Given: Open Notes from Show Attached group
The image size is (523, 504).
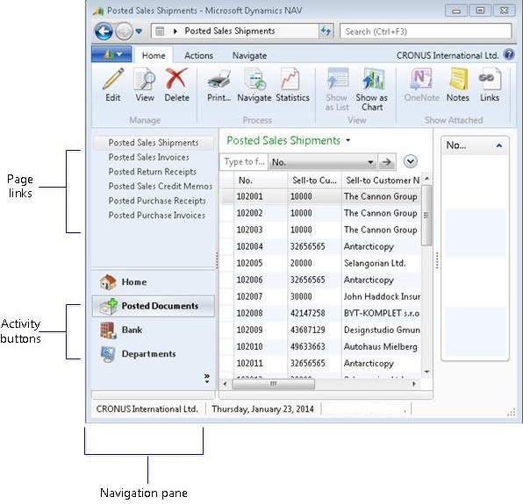Looking at the screenshot, I should [x=458, y=85].
